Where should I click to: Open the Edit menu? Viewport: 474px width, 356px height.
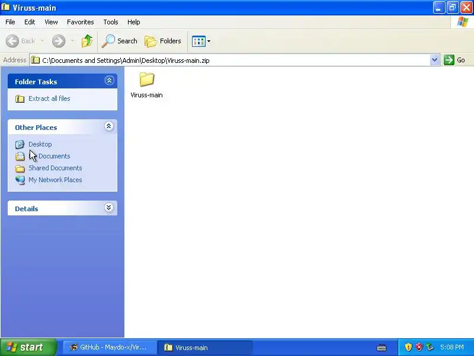click(x=30, y=22)
